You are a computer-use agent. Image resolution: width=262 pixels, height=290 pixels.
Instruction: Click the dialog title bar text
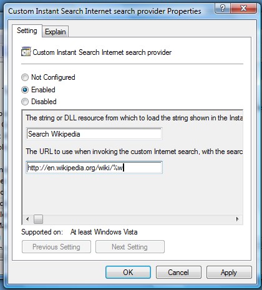[105, 11]
